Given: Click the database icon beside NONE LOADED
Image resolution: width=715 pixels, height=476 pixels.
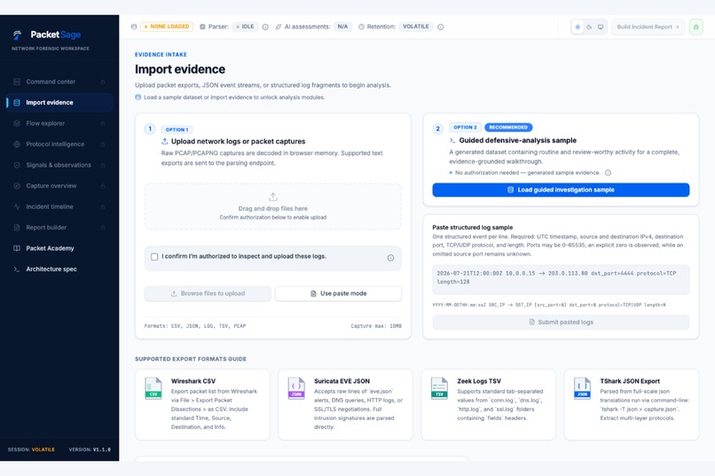Looking at the screenshot, I should [134, 27].
